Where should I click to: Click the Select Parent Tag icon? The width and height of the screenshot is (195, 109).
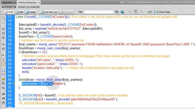(3, 45)
